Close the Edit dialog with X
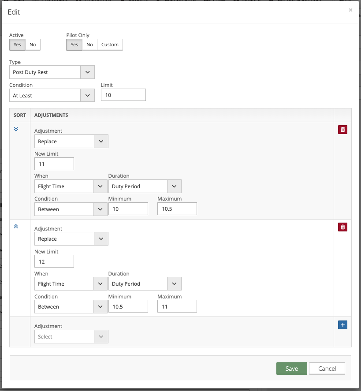Image resolution: width=361 pixels, height=391 pixels. 350,10
